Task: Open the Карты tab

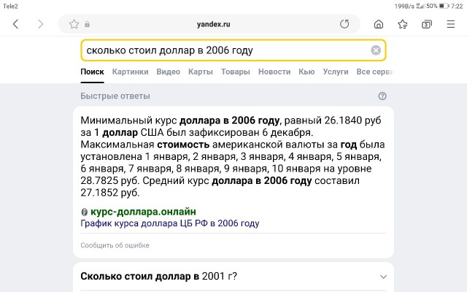Action: click(201, 72)
